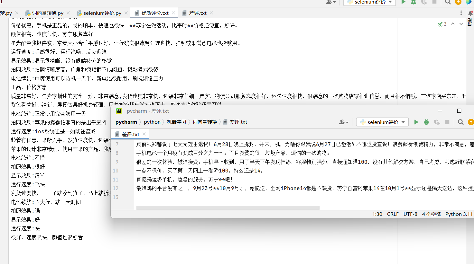This screenshot has width=474, height=264.
Task: Open the inspections widget showing 3
Action: [442, 24]
